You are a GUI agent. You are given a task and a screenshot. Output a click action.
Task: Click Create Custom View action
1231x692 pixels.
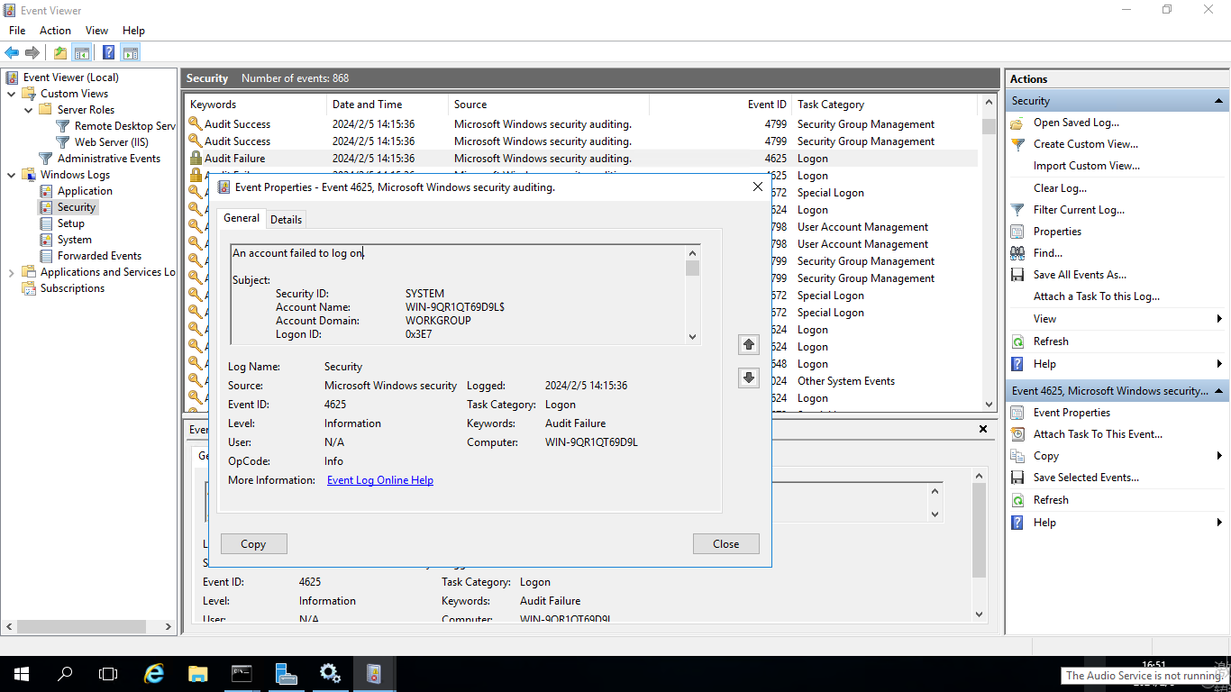pyautogui.click(x=1085, y=144)
